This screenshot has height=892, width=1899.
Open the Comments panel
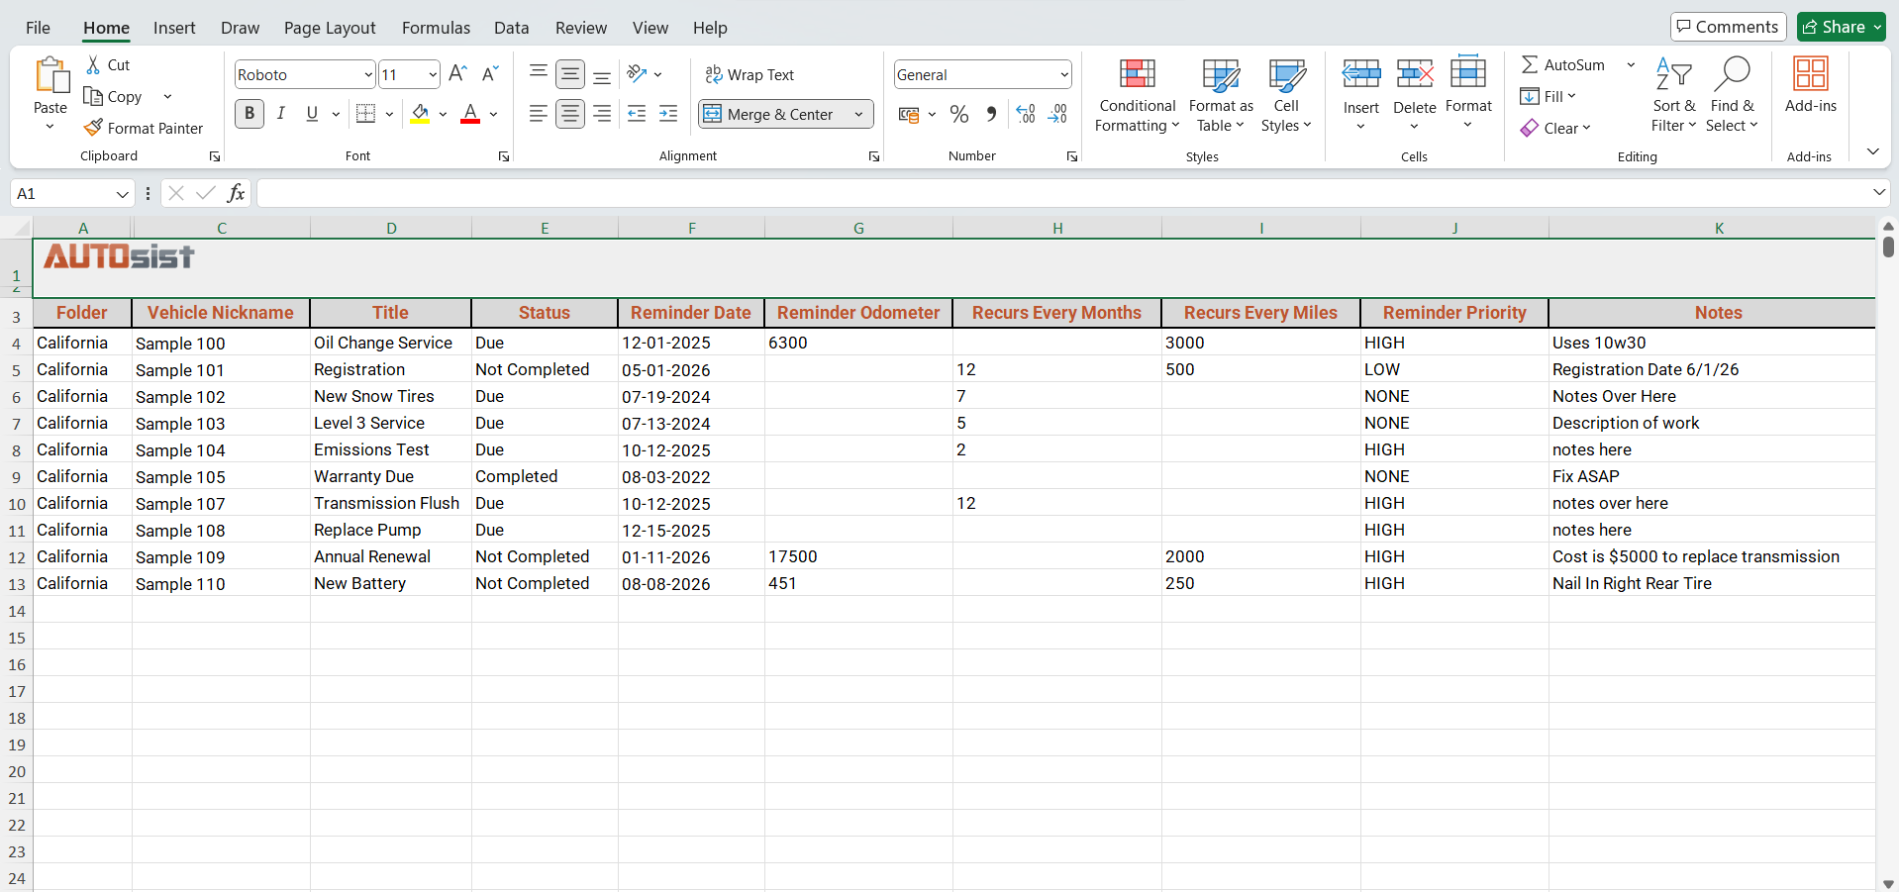tap(1727, 27)
